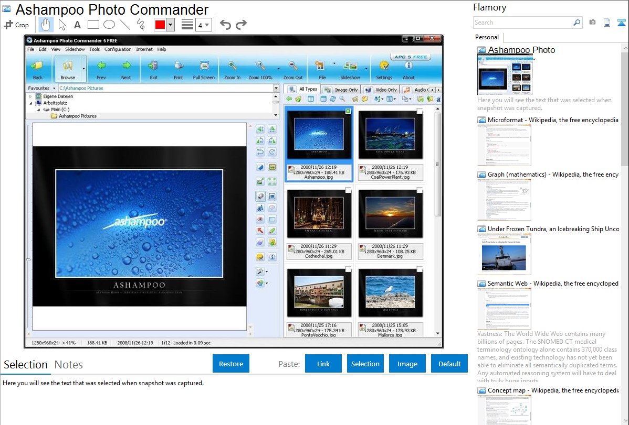Viewport: 629px width, 425px height.
Task: Open the line style selector
Action: (x=187, y=25)
